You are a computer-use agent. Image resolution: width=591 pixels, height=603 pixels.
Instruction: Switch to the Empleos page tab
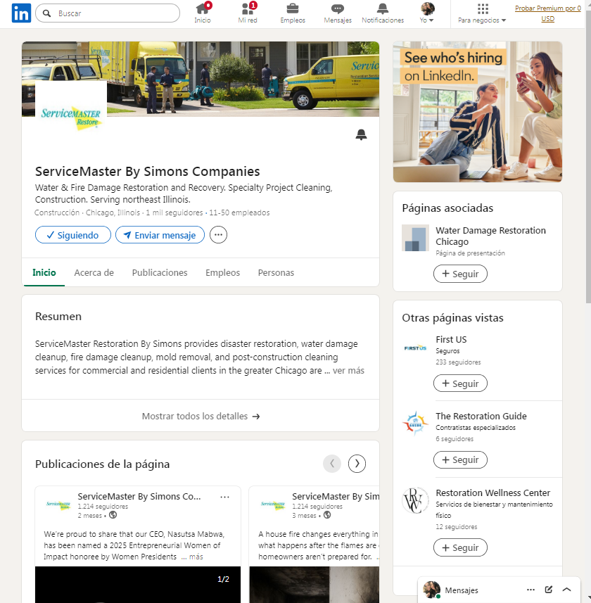click(222, 273)
